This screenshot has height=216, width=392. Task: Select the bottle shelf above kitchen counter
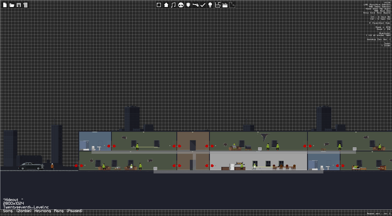point(240,163)
